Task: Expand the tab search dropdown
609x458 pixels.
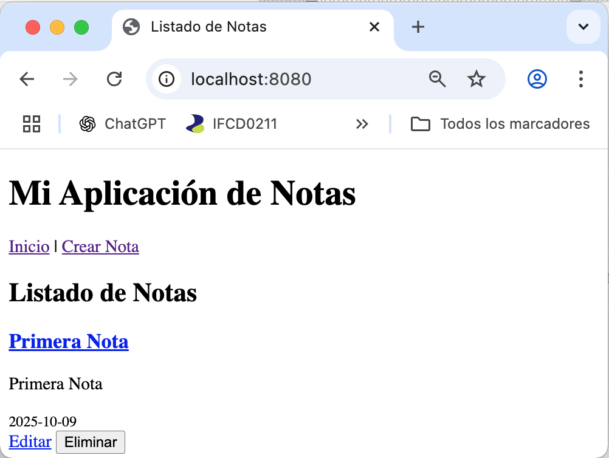Action: click(583, 27)
